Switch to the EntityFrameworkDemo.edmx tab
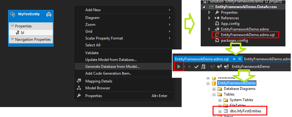292x117 pixels. [267, 59]
